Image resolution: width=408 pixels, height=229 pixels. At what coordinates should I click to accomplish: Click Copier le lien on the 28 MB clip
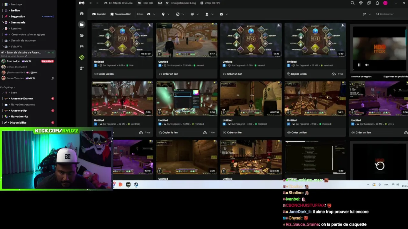click(x=297, y=74)
